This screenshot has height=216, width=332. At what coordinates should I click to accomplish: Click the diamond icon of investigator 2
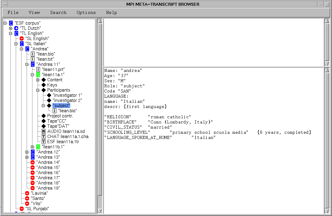click(49, 100)
